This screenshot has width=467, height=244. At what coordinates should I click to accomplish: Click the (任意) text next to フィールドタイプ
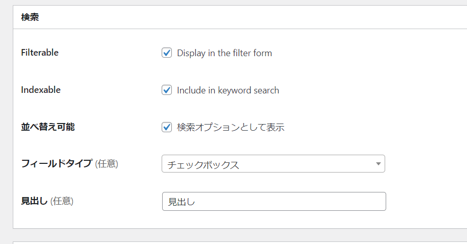tap(106, 164)
